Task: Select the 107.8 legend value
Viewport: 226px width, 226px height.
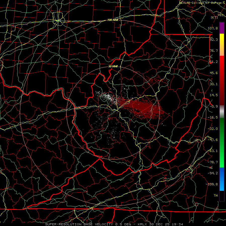Action: 213,28
